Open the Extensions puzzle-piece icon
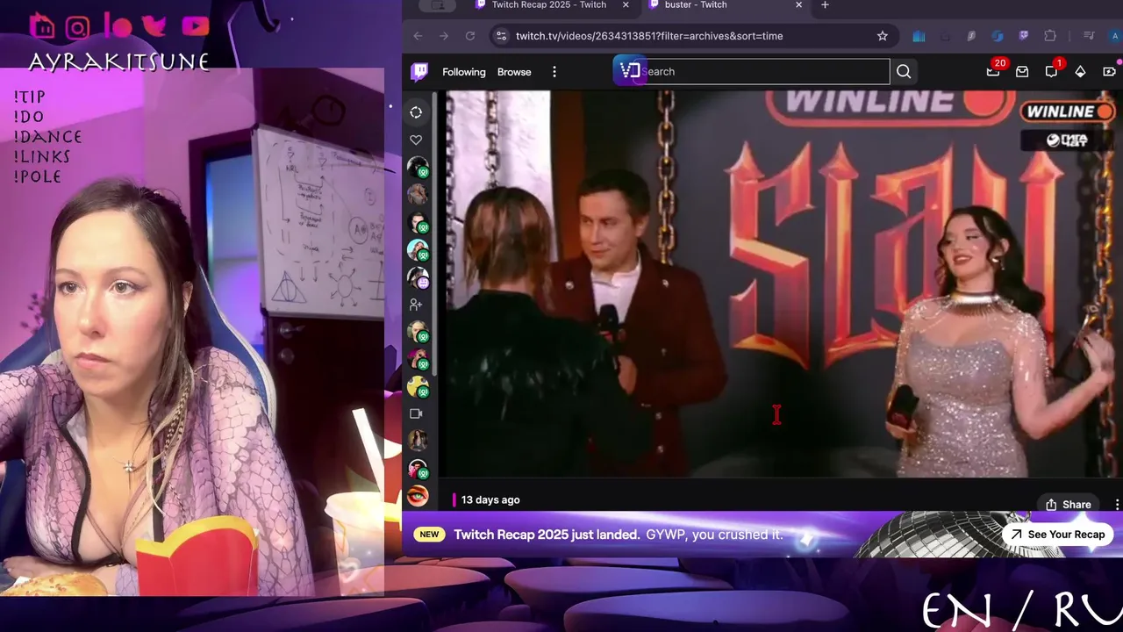The width and height of the screenshot is (1123, 632). 1050,36
